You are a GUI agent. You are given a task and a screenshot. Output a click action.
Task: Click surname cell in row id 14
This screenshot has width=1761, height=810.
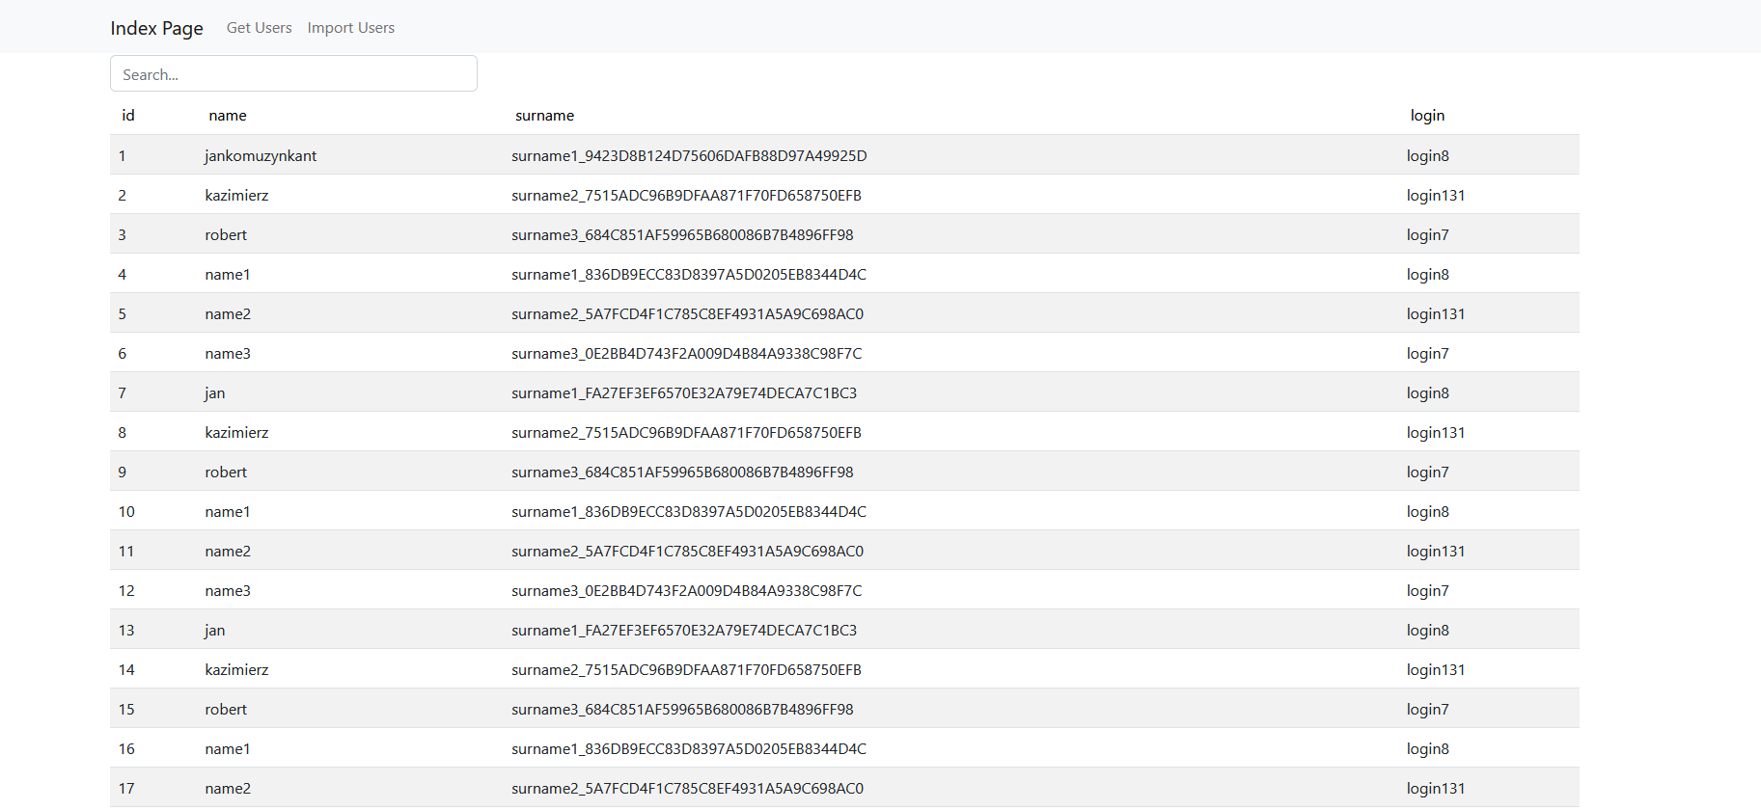686,670
